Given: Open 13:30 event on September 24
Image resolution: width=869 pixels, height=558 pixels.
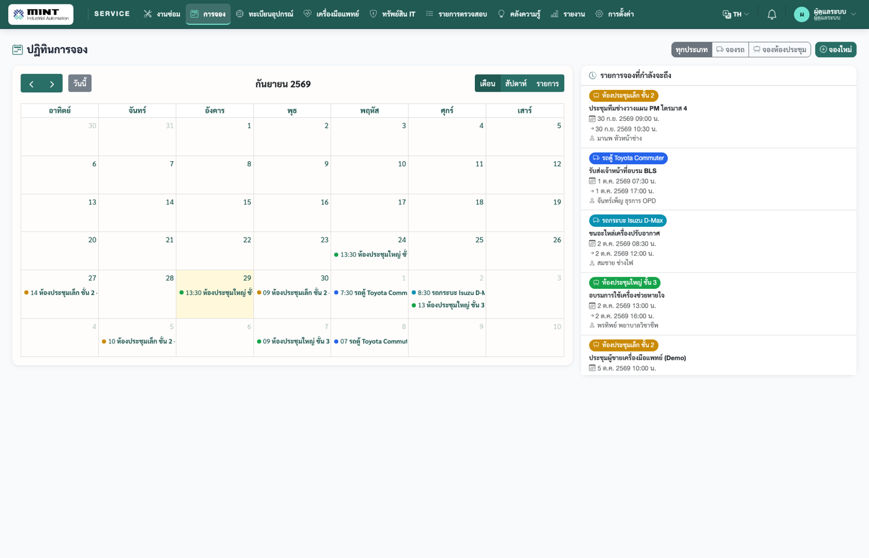Looking at the screenshot, I should [x=370, y=254].
